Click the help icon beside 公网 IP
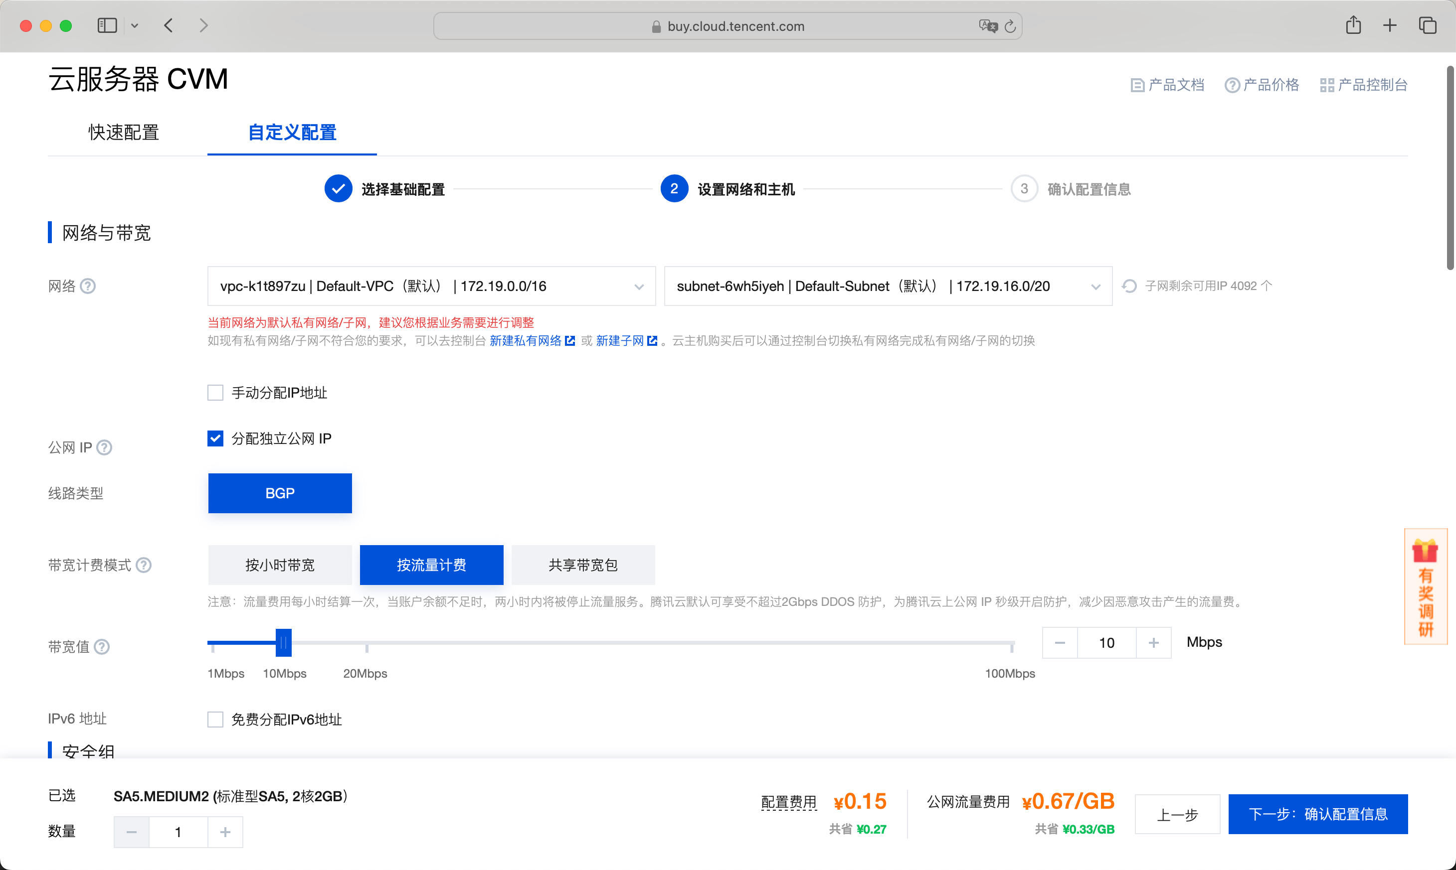This screenshot has height=870, width=1456. 104,448
